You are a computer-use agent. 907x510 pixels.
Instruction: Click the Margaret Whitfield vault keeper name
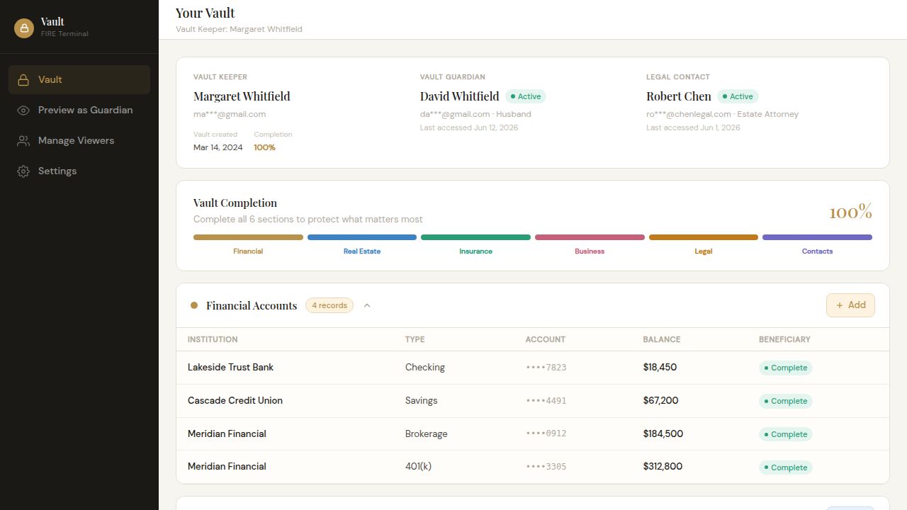(x=242, y=96)
